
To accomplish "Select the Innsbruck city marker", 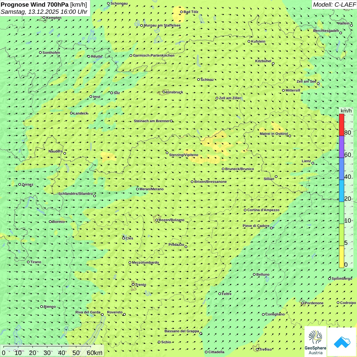I will tap(164, 92).
